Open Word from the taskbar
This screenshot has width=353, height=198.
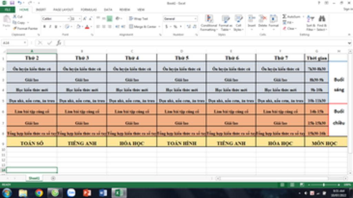pos(103,193)
